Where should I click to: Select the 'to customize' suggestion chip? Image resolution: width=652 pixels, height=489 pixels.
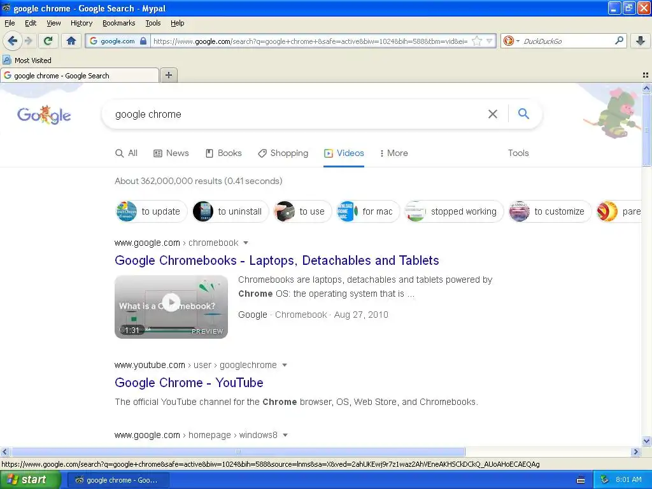(x=549, y=211)
